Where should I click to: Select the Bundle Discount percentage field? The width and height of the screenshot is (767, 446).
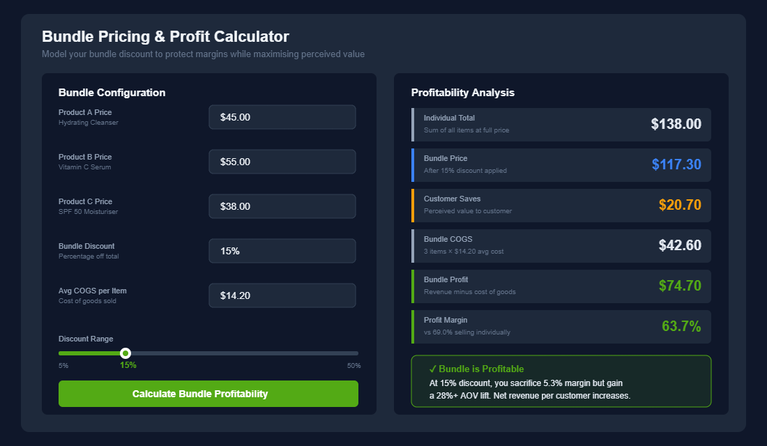pyautogui.click(x=282, y=251)
